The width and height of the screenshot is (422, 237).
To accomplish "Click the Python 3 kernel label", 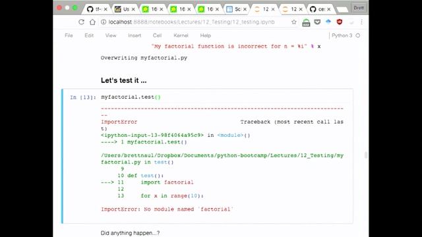I will (x=342, y=36).
